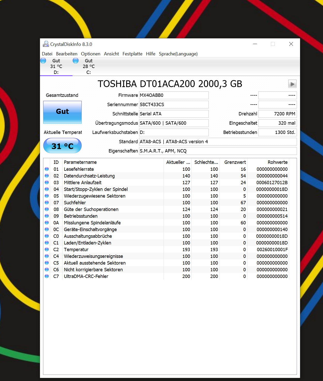Open the Hilfe menu
Screen dimensions: 323x381
(151, 54)
